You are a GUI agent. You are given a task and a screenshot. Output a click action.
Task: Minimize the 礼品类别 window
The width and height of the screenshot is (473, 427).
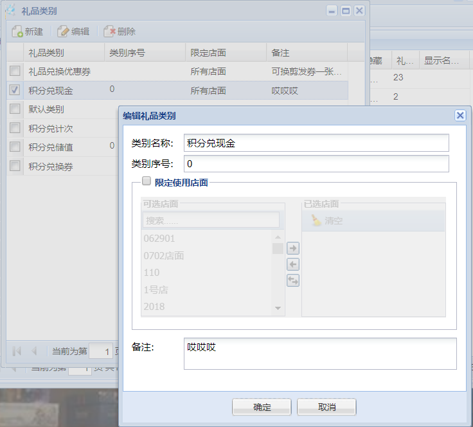(x=332, y=11)
